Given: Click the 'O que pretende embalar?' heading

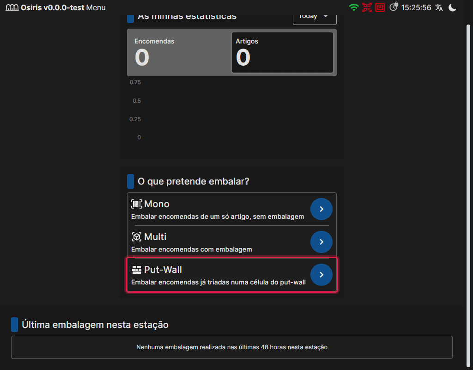Looking at the screenshot, I should [x=194, y=181].
